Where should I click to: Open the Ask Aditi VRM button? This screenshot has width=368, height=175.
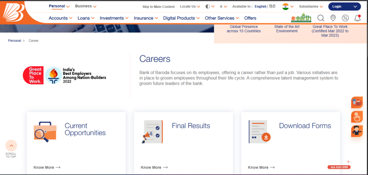(339, 167)
